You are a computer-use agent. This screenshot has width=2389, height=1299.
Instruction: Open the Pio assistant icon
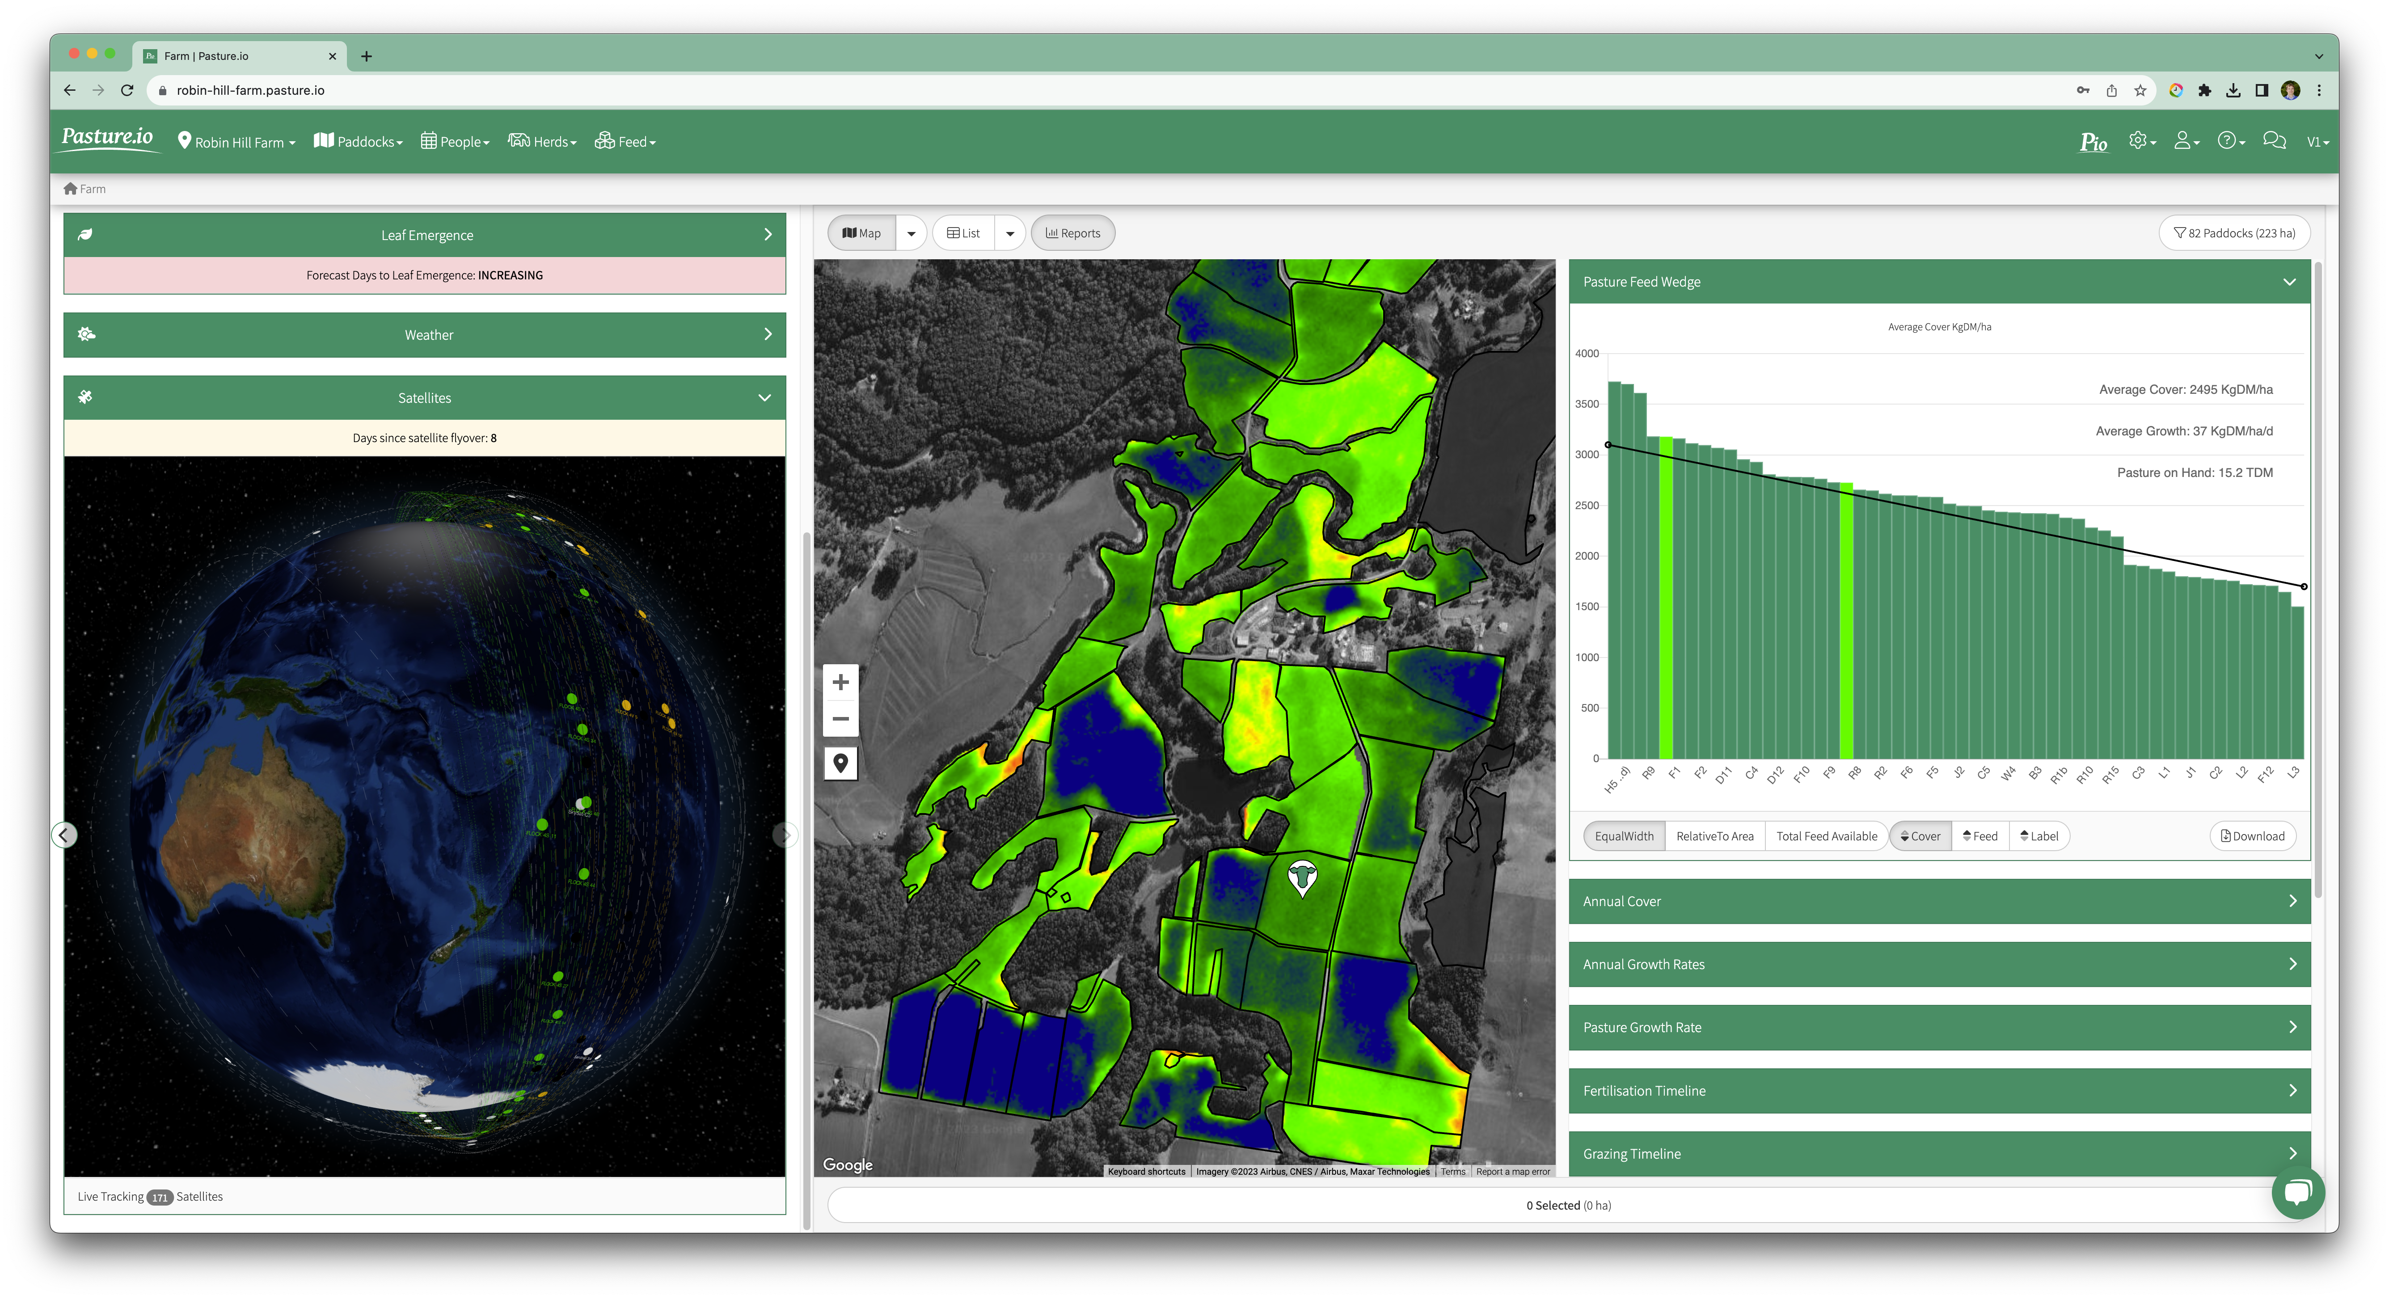tap(2092, 142)
